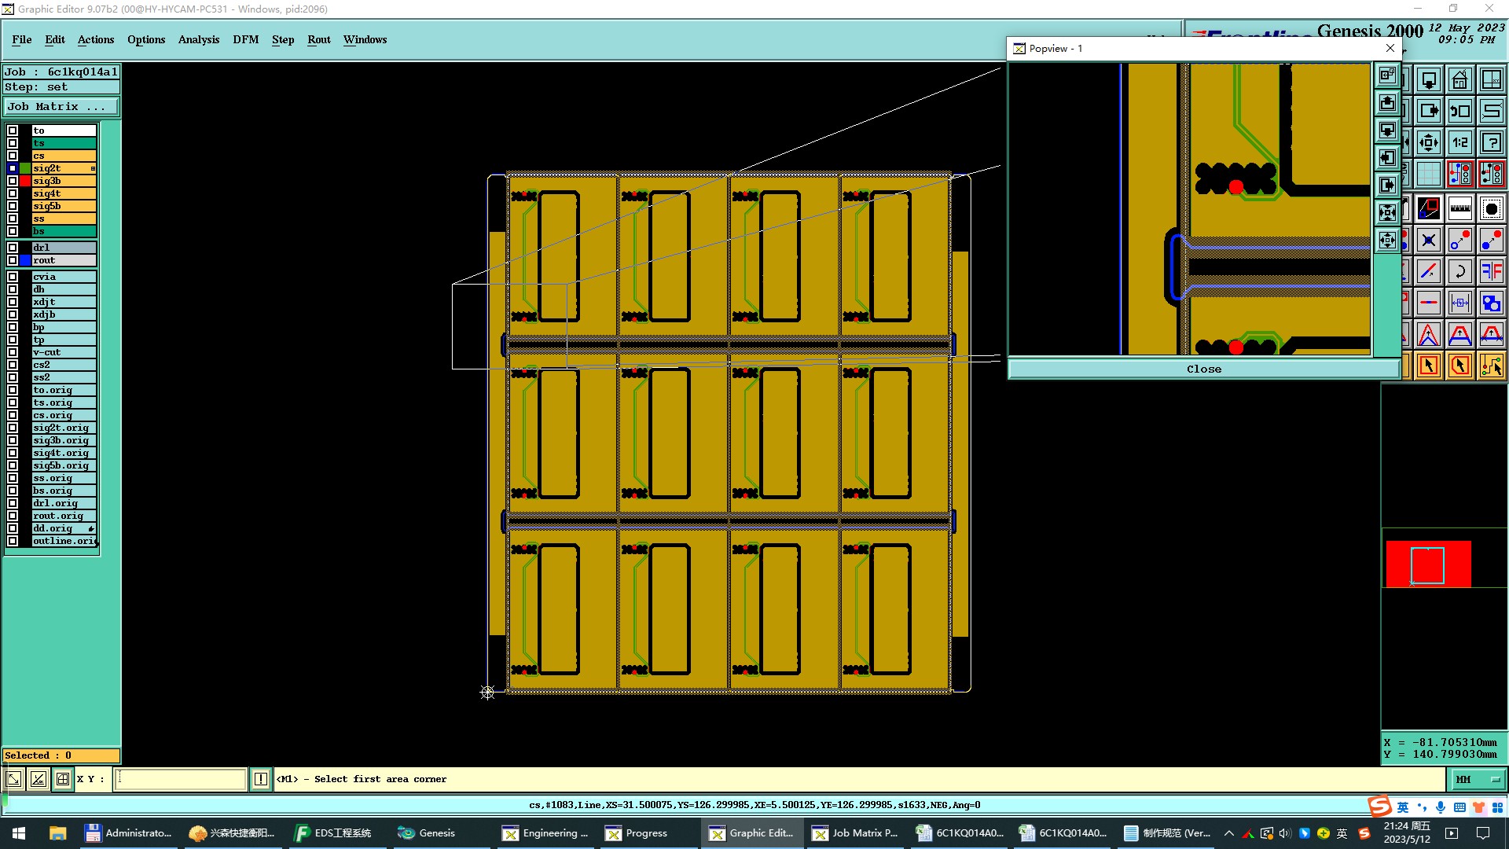Image resolution: width=1509 pixels, height=849 pixels.
Task: Open the Job Matrix button menu
Action: click(x=61, y=106)
